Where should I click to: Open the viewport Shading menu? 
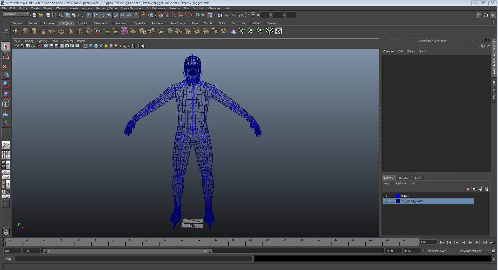tap(29, 41)
